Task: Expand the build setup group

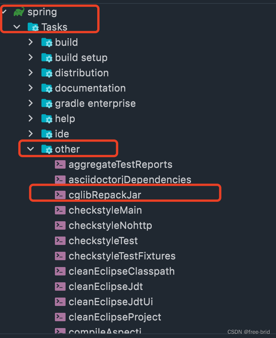Action: click(30, 57)
